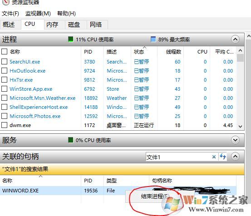Viewport: 251px width, 216px height.
Task: Click the Resource Monitor title bar app icon
Action: tap(5, 2)
